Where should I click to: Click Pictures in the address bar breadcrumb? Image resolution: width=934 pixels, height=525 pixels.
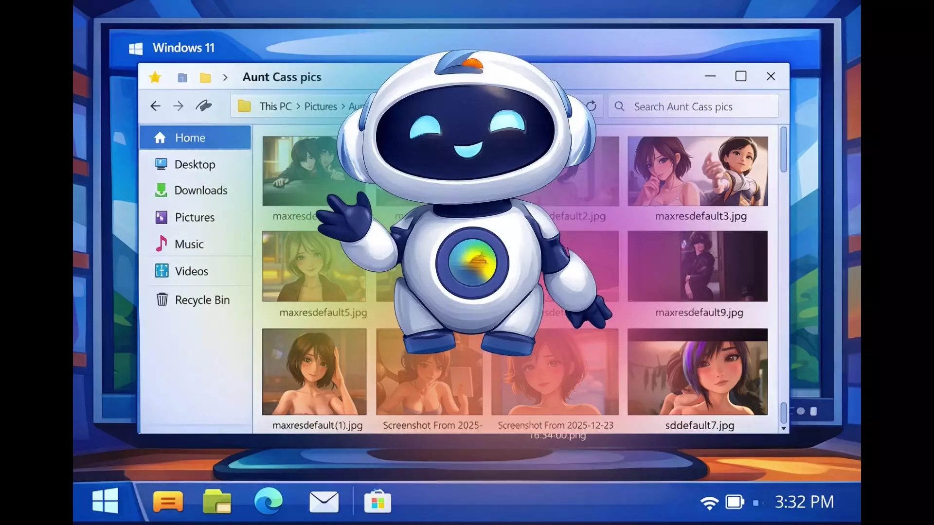tap(321, 106)
